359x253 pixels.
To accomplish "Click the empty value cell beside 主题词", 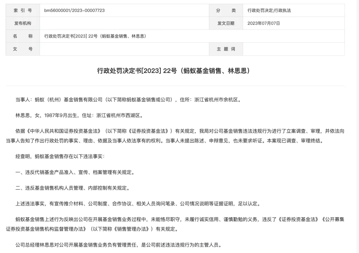I will [x=294, y=49].
